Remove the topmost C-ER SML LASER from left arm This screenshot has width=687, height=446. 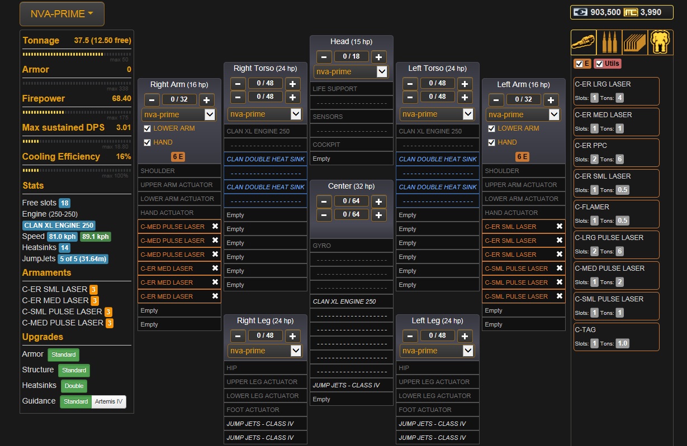click(559, 226)
